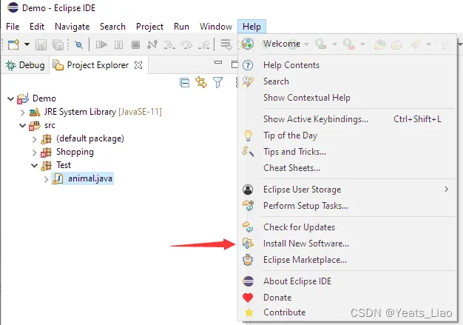This screenshot has width=463, height=325.
Task: Minimize the Project Explorer panel
Action: click(x=218, y=62)
